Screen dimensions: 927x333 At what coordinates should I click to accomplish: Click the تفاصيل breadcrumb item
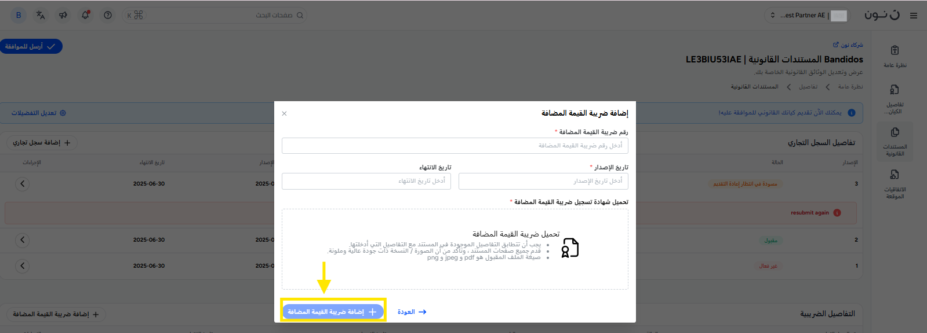point(808,87)
